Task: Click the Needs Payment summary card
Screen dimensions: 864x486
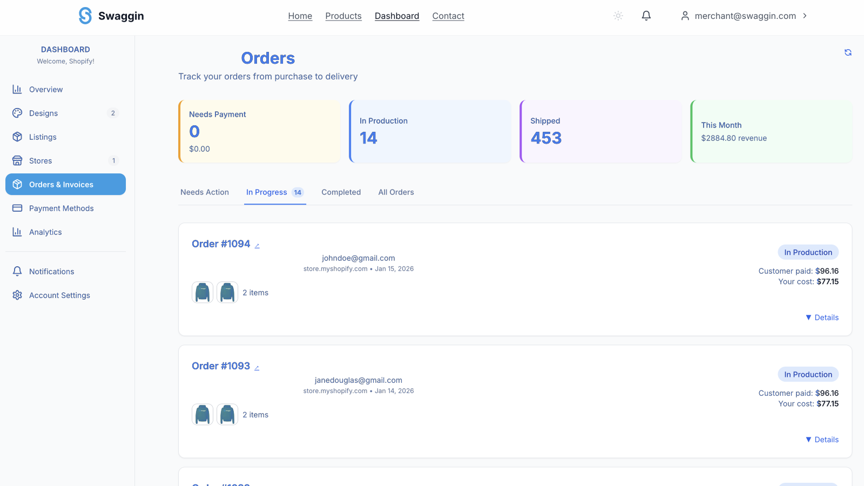Action: [x=259, y=131]
